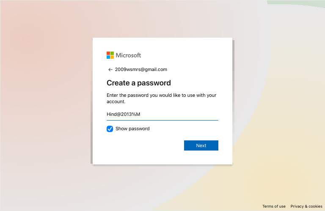
Task: Click the blue underline of the password field
Action: (162, 120)
